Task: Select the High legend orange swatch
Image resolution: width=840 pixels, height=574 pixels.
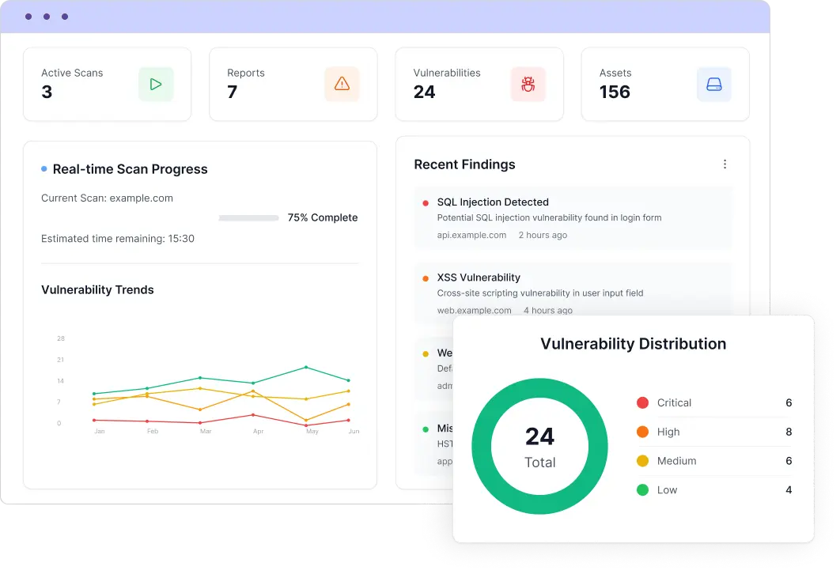Action: coord(642,432)
